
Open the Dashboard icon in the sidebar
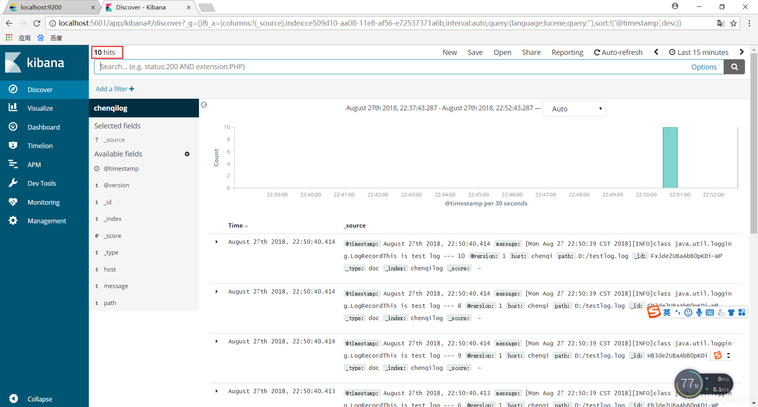(x=13, y=126)
